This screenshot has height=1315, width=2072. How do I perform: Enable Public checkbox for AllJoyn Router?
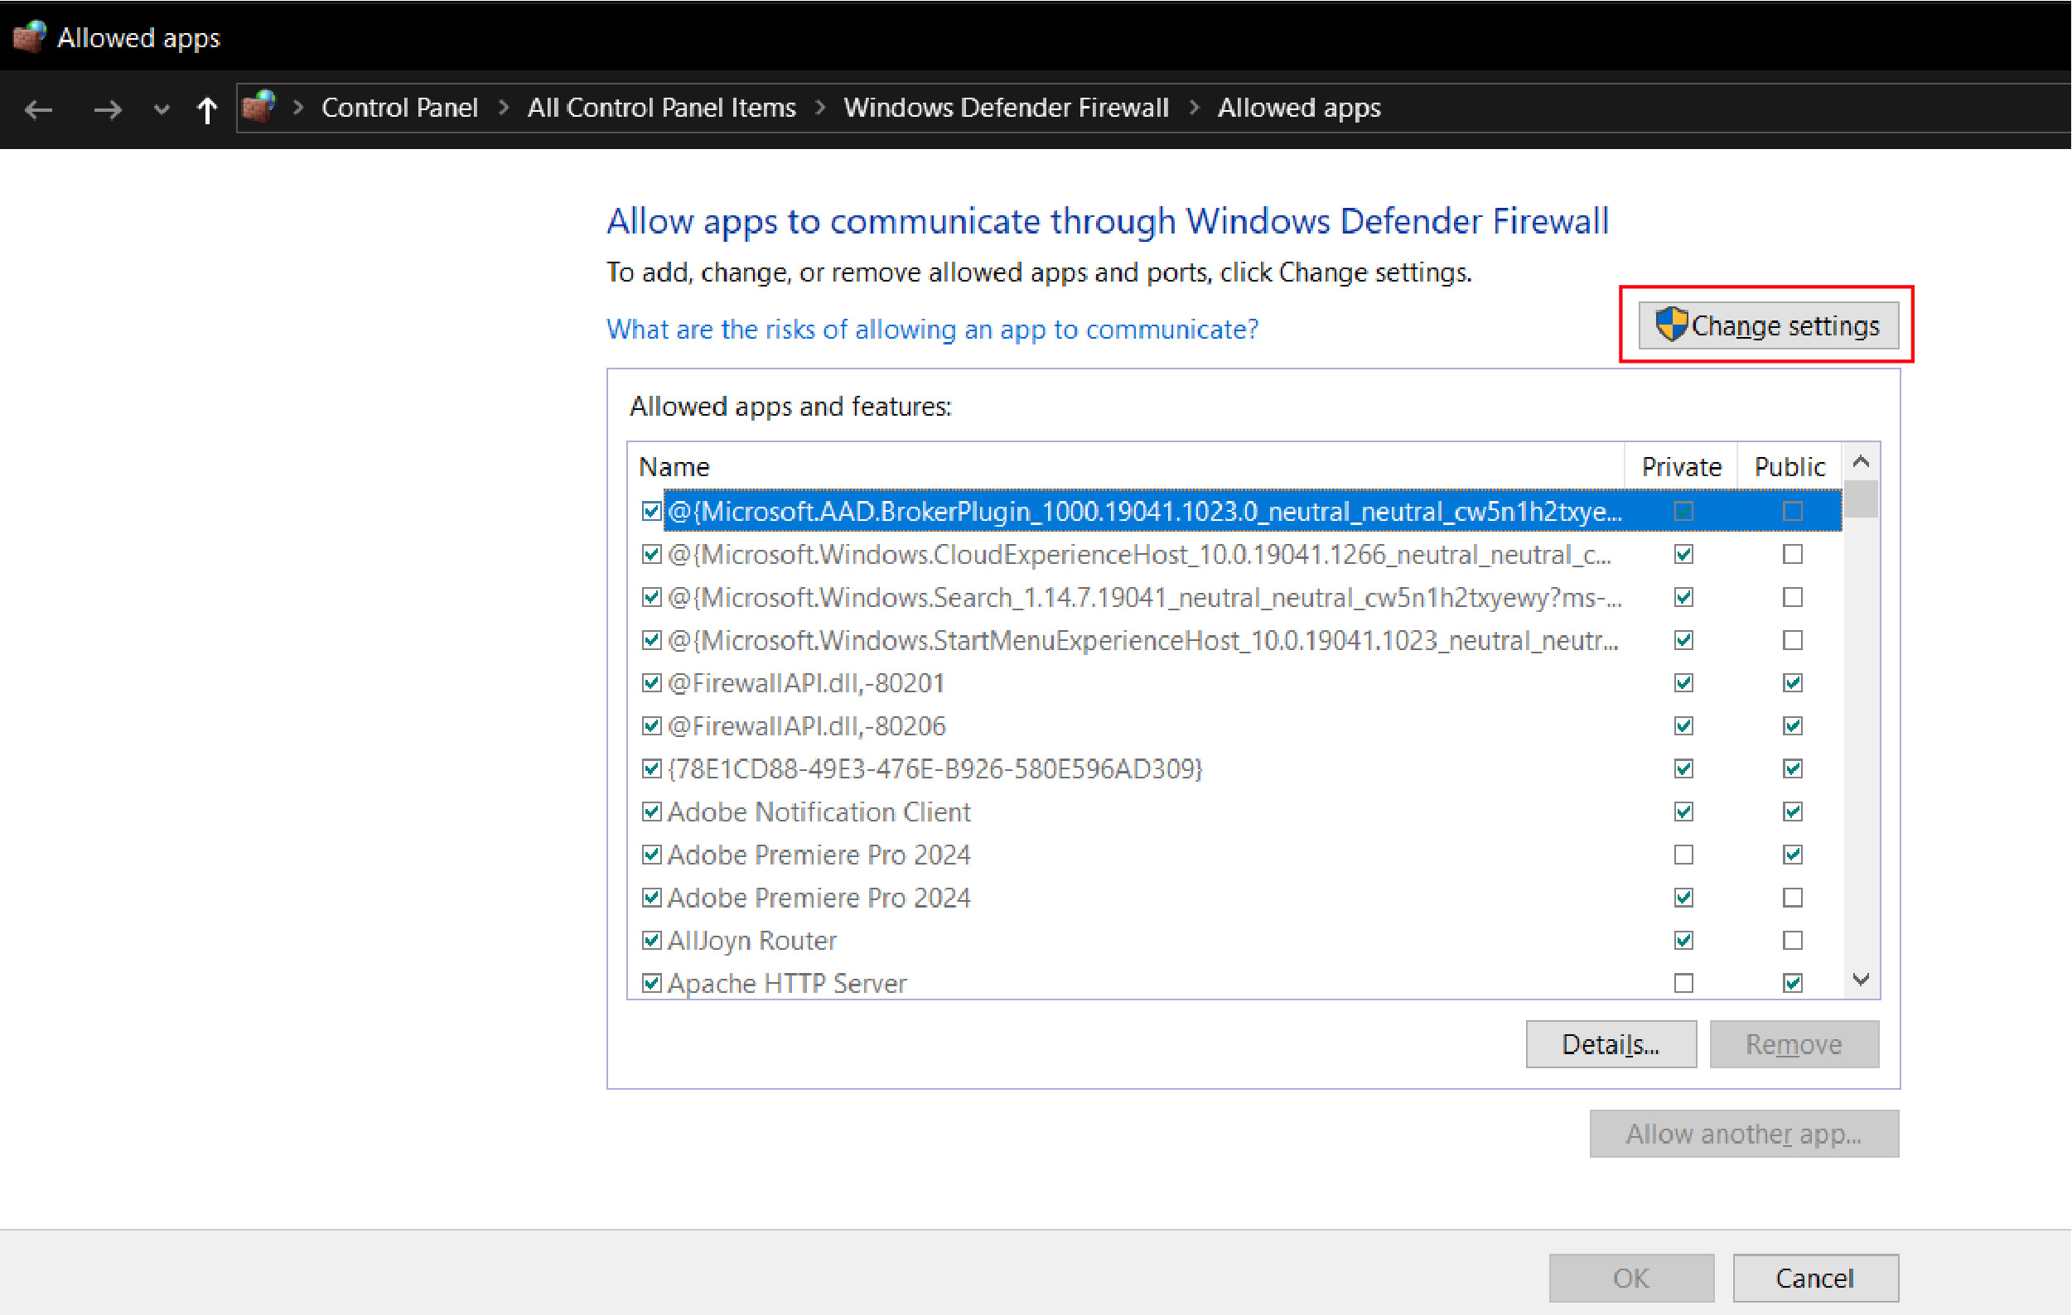click(1792, 940)
